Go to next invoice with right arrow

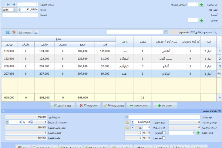[14, 4]
